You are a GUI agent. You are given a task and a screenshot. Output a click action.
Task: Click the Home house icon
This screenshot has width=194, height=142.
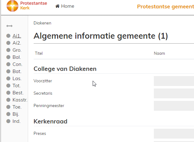pyautogui.click(x=57, y=6)
